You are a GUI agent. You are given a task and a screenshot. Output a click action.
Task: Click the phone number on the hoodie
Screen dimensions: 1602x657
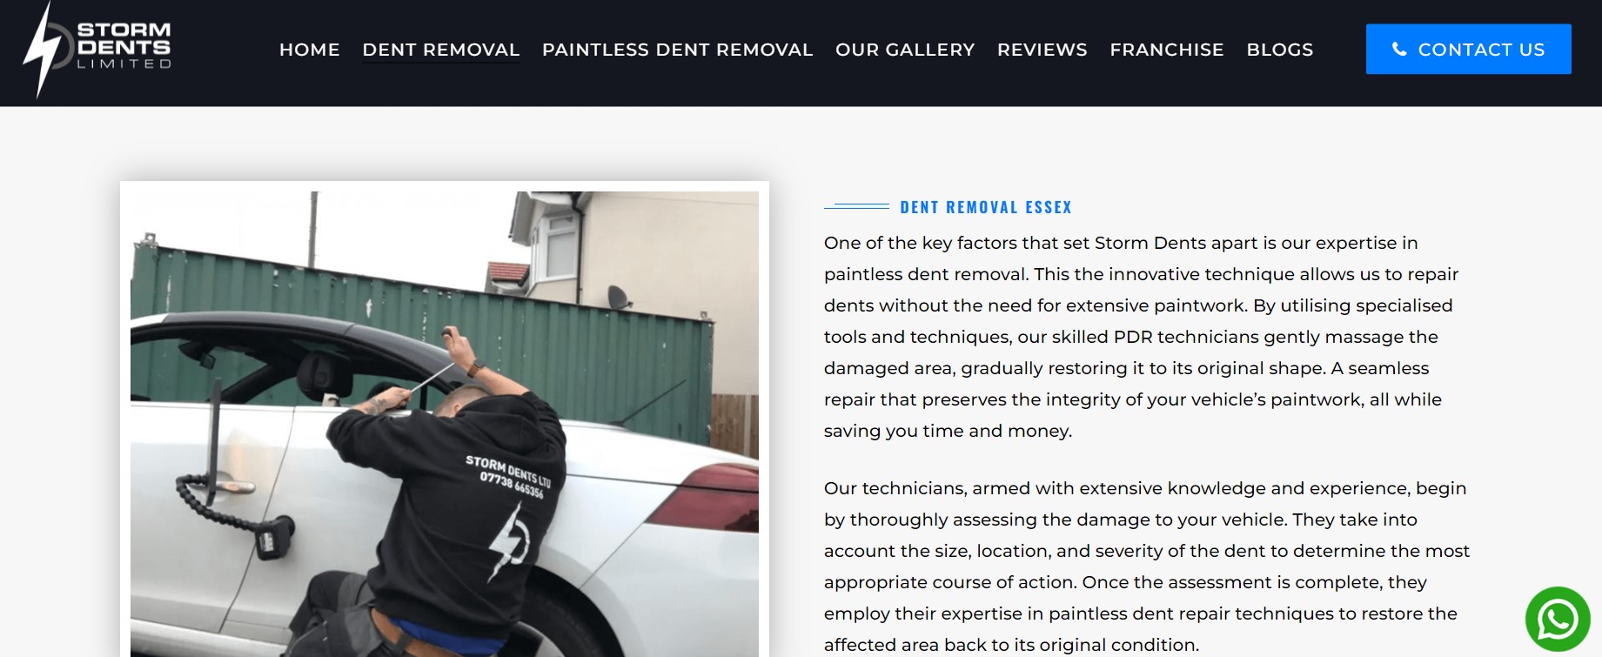[512, 485]
